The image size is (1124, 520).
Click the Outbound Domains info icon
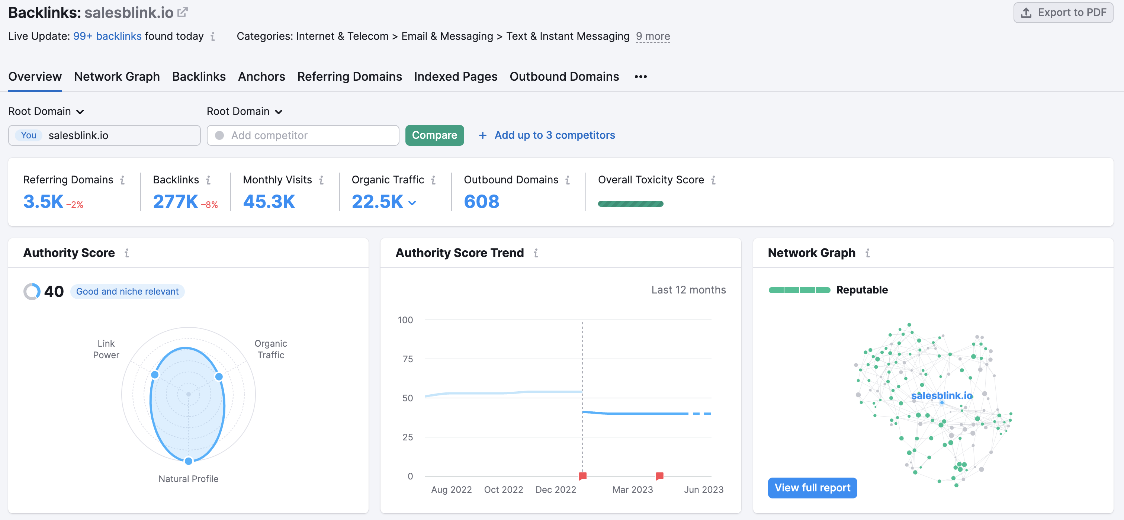(567, 180)
